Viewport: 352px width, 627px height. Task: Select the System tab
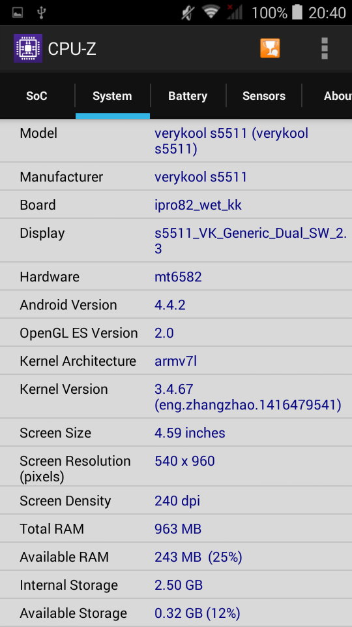click(113, 96)
